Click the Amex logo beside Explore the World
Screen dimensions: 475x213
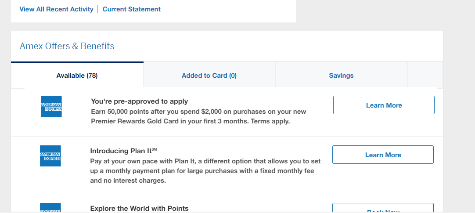(50, 208)
